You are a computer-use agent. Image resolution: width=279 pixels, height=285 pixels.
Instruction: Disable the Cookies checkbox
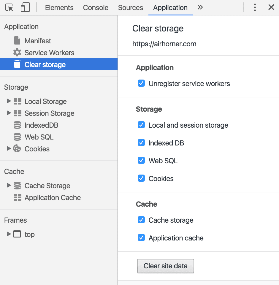click(141, 178)
